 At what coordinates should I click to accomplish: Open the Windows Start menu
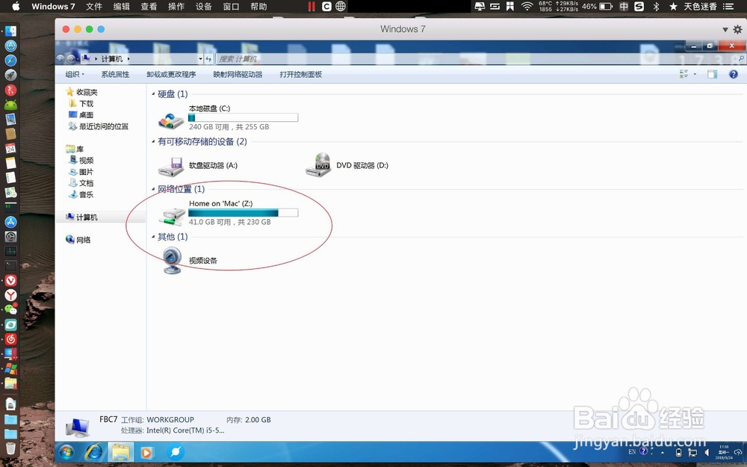tap(66, 452)
